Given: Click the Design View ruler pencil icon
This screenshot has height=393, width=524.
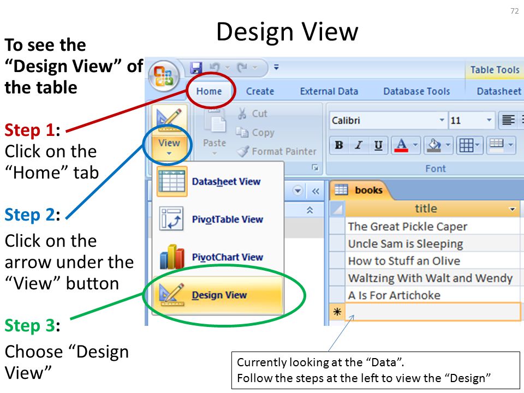Looking at the screenshot, I should pyautogui.click(x=171, y=294).
